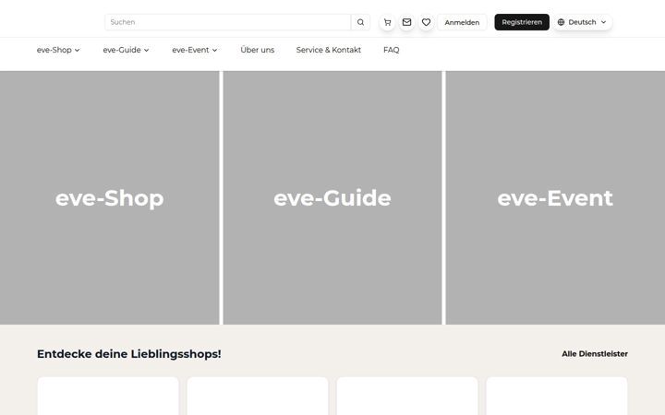Click the Entdecke deine Lieblingsshops heading
This screenshot has height=415, width=665.
pyautogui.click(x=129, y=354)
